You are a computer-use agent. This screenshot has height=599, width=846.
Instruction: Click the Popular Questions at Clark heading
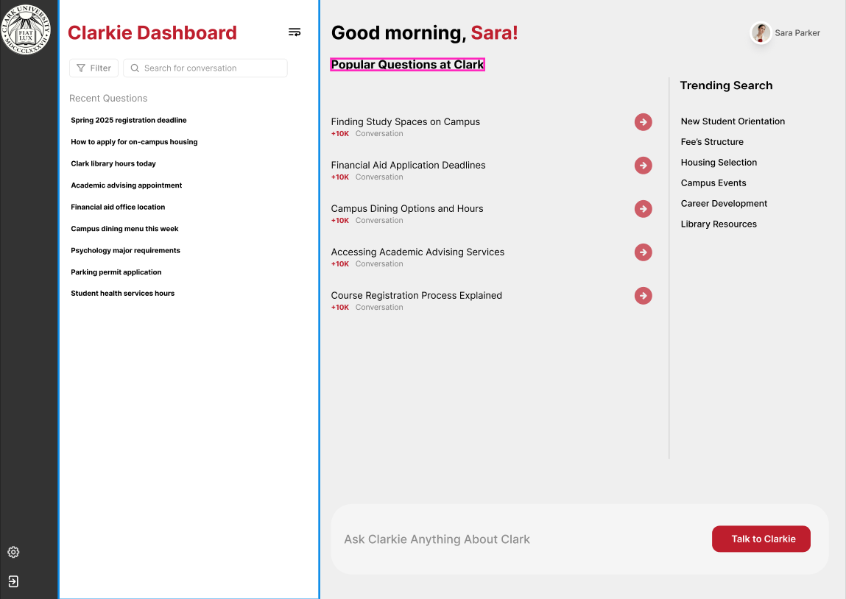point(407,65)
